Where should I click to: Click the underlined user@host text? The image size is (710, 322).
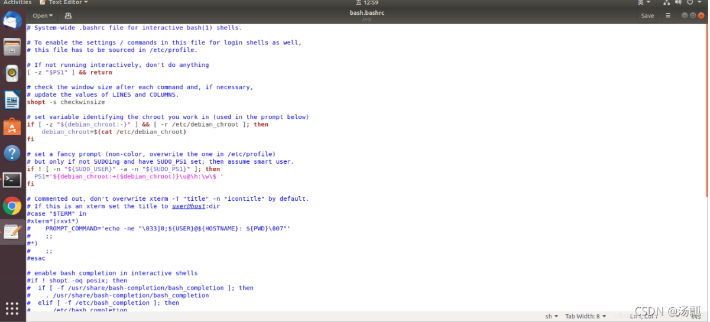tap(189, 206)
